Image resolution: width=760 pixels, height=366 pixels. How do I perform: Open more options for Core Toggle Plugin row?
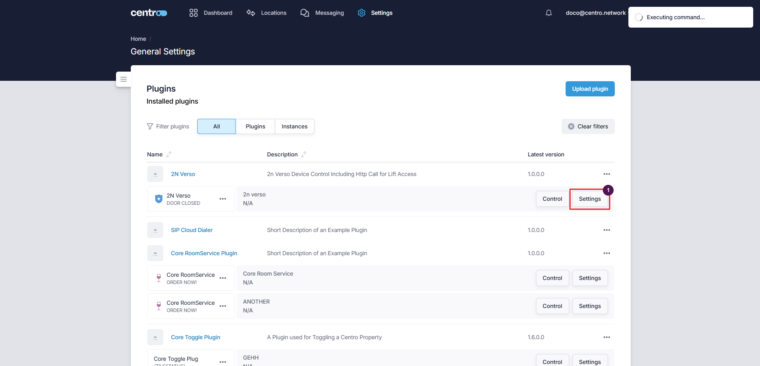pyautogui.click(x=607, y=337)
